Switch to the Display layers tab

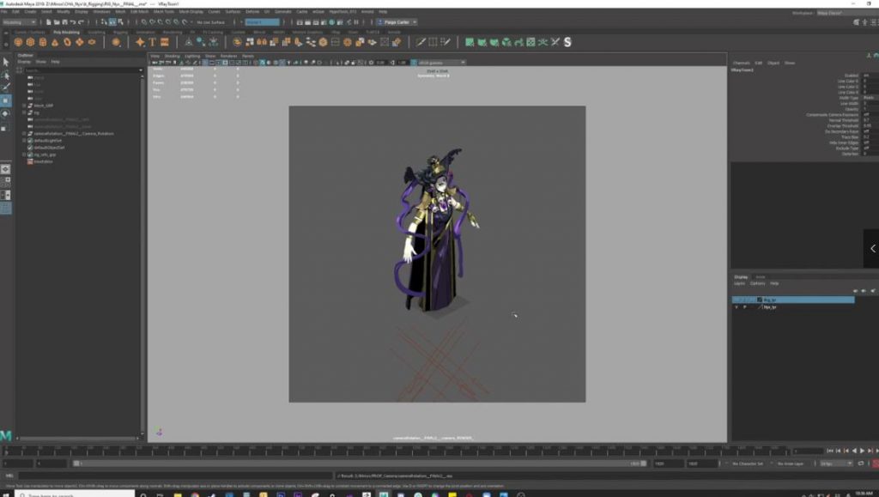(741, 276)
